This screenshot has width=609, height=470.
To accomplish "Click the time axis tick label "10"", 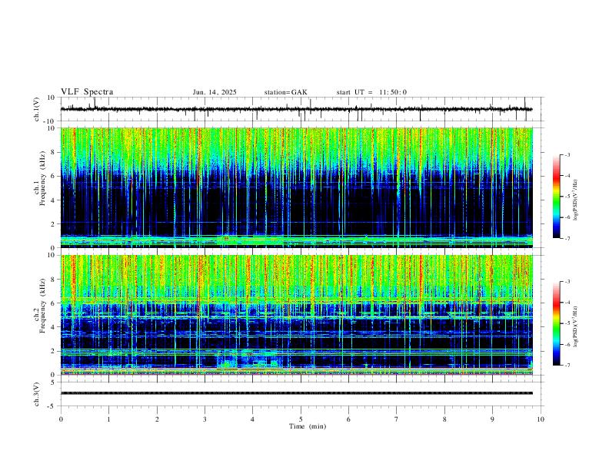I will pos(541,419).
